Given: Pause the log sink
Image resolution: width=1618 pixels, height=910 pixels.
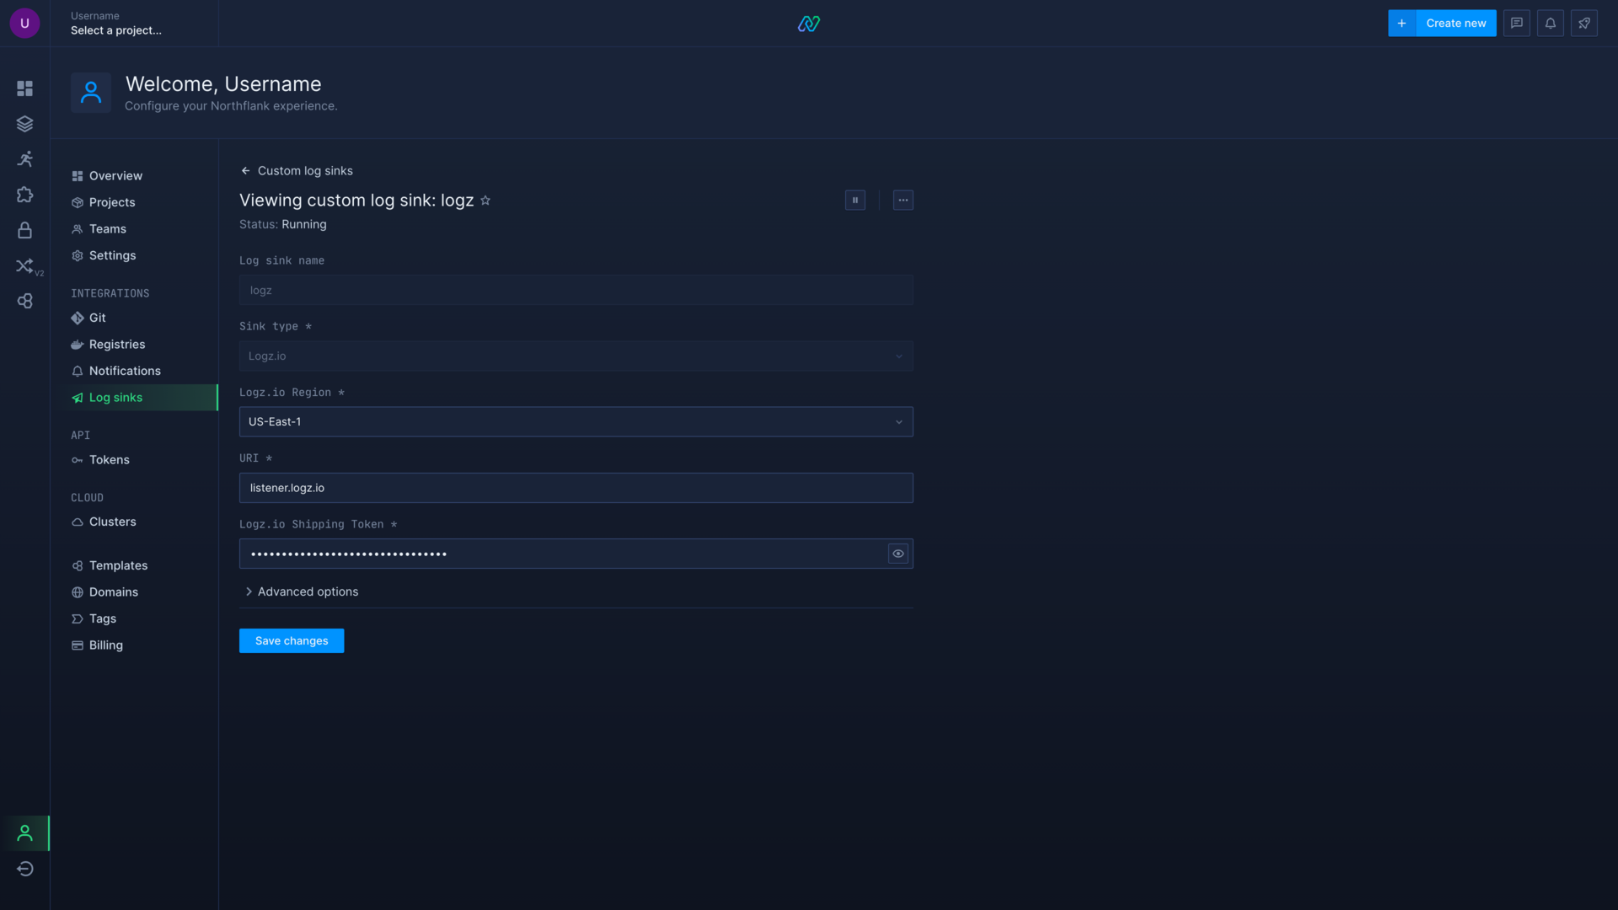Looking at the screenshot, I should [855, 201].
